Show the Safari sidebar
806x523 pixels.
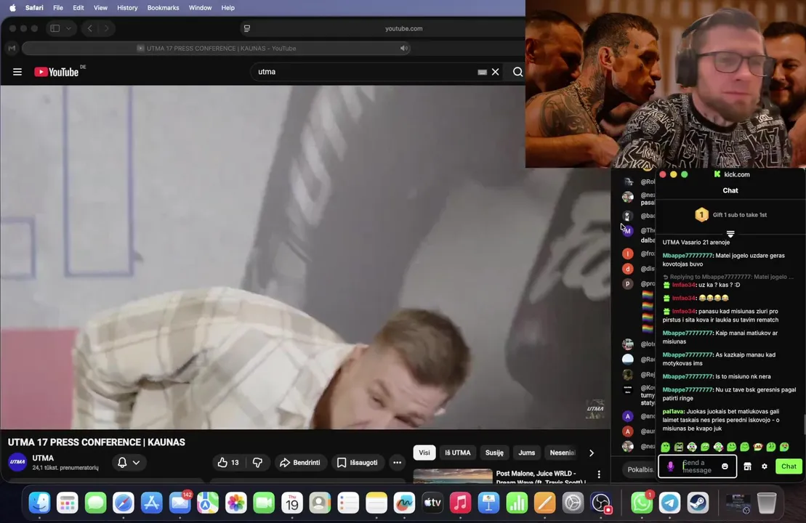tap(55, 28)
